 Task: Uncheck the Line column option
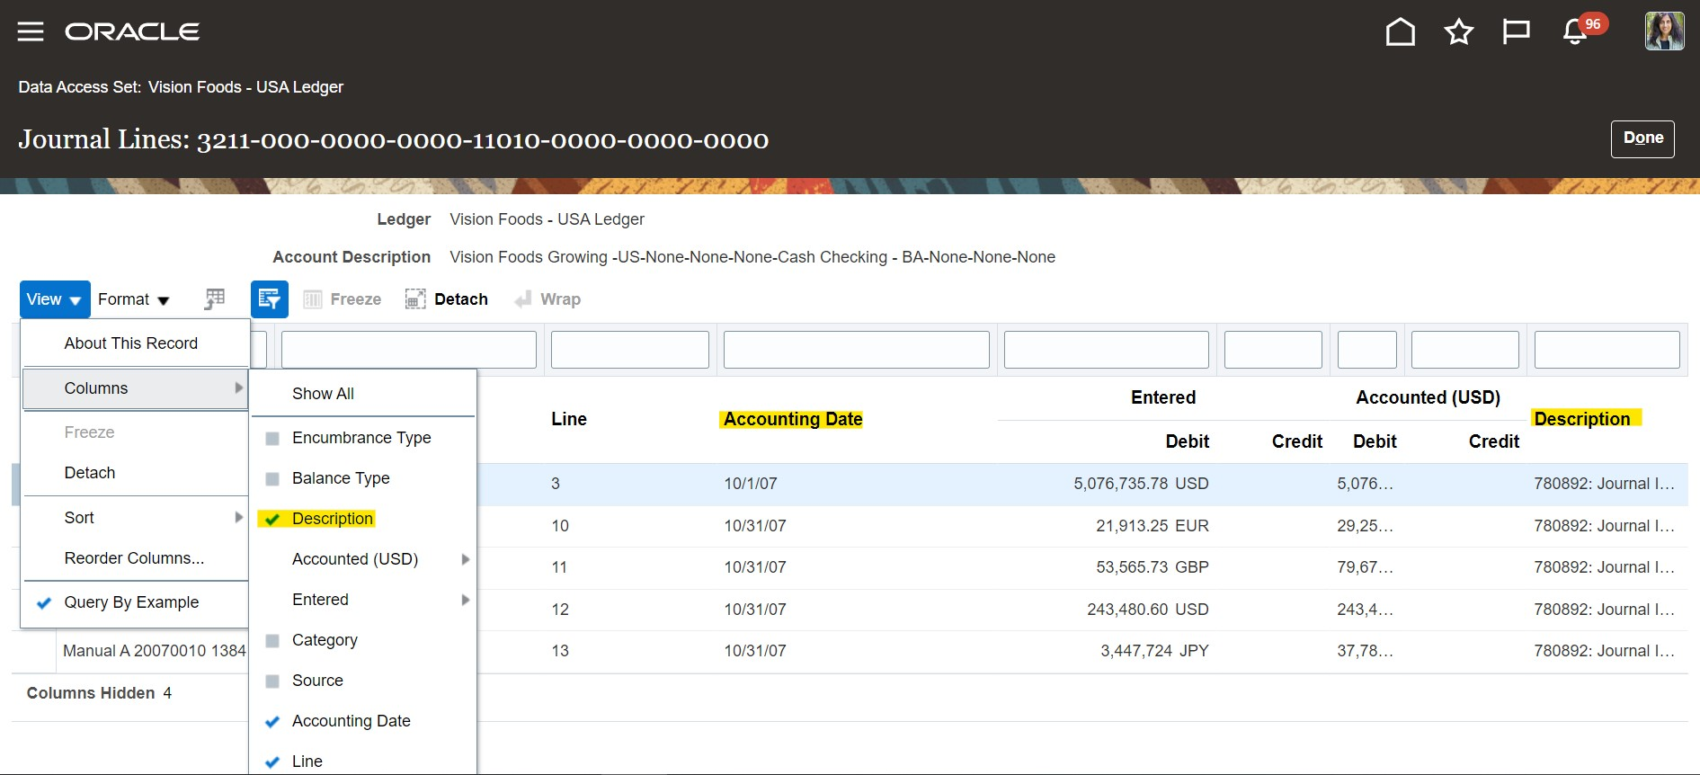tap(363, 762)
